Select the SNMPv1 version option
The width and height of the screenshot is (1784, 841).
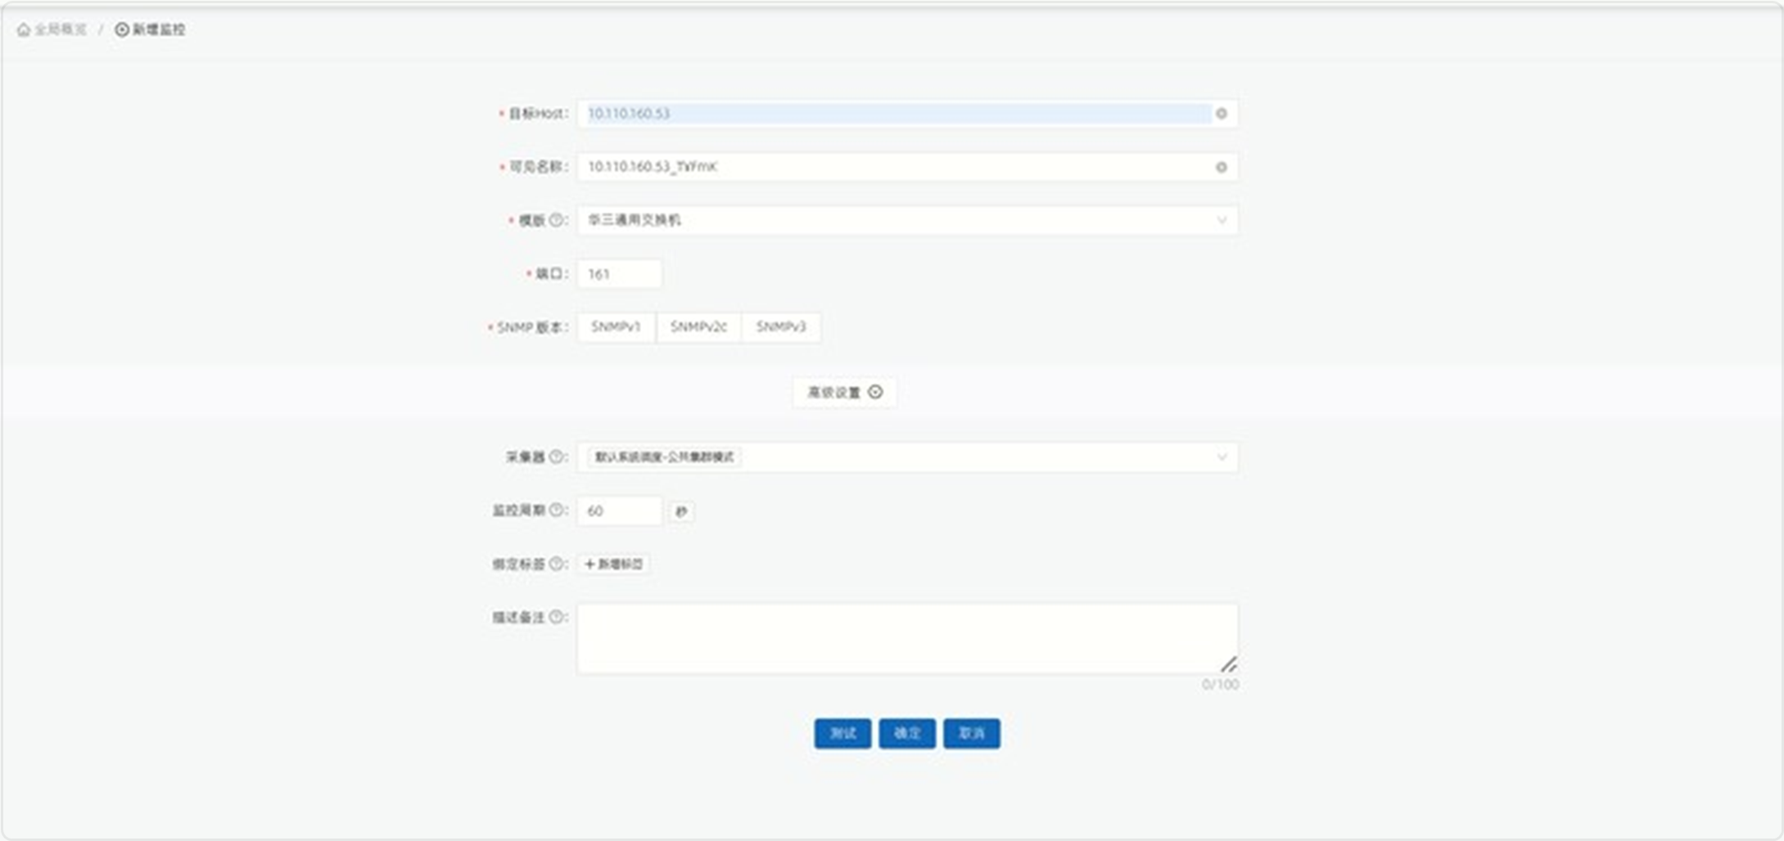(x=616, y=327)
